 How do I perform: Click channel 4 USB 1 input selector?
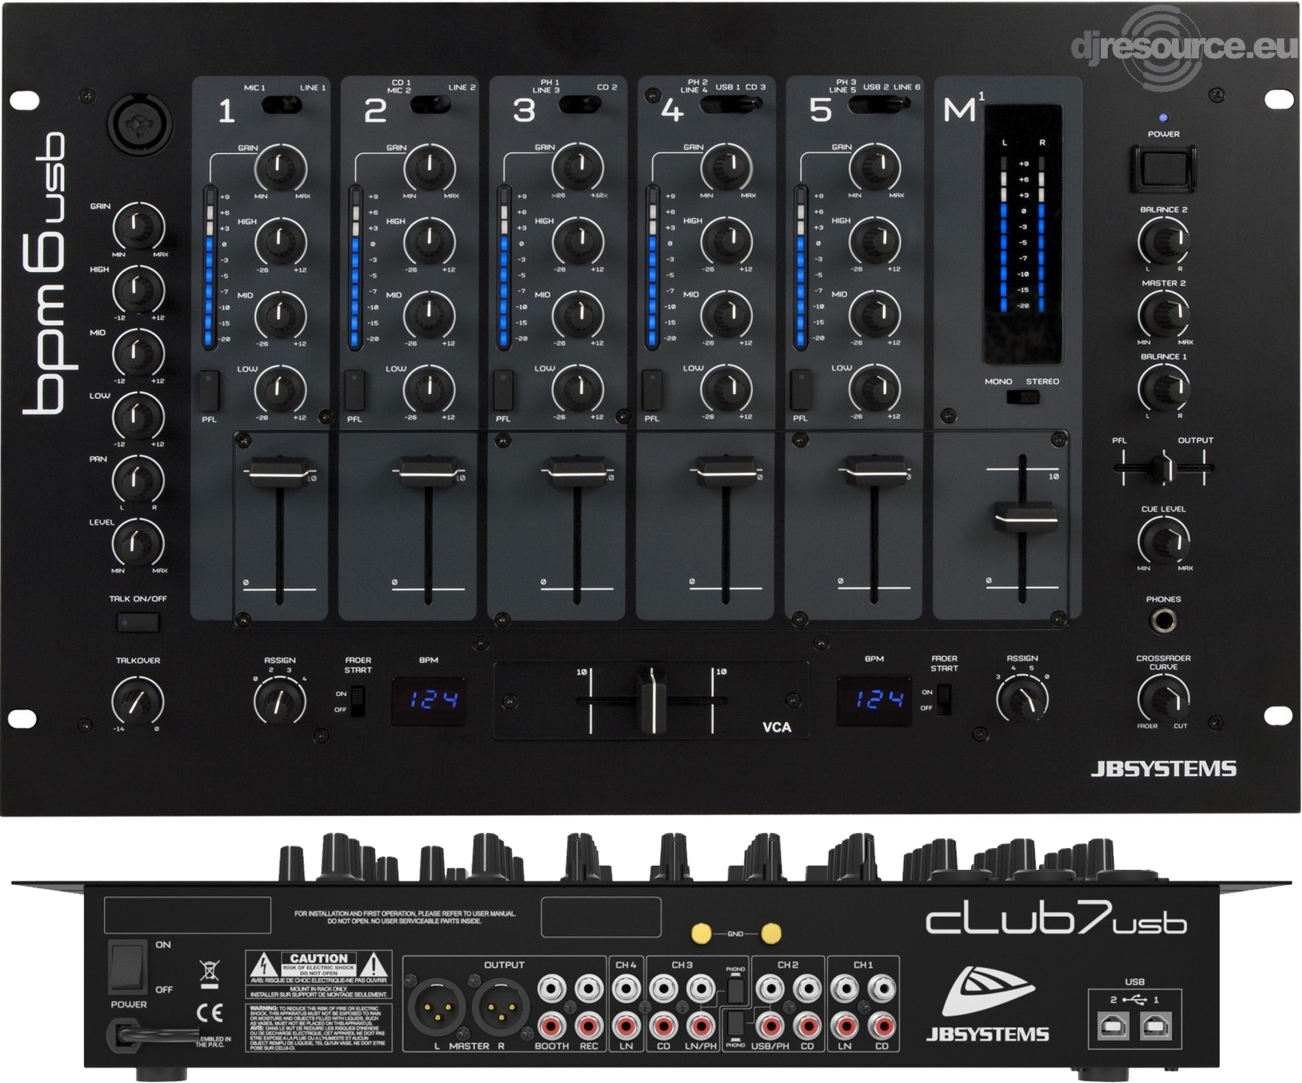pyautogui.click(x=730, y=104)
